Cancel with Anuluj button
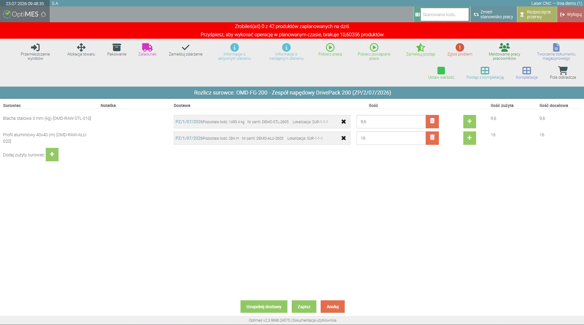 pyautogui.click(x=333, y=307)
